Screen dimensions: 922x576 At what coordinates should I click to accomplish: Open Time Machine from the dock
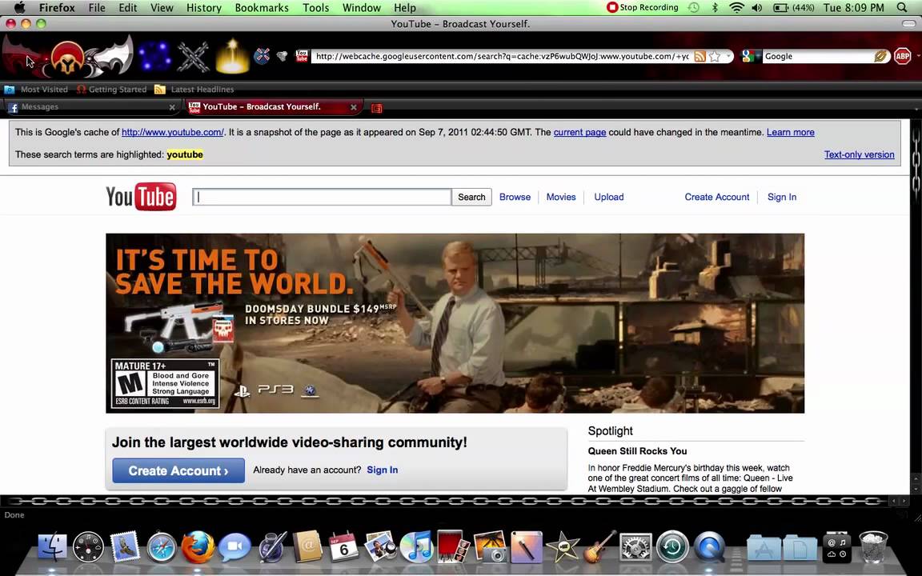pos(672,547)
